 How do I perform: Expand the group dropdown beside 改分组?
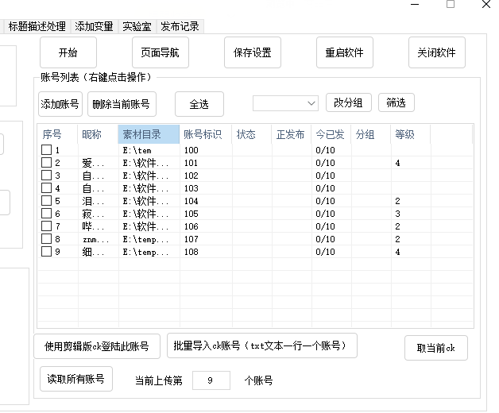[311, 103]
